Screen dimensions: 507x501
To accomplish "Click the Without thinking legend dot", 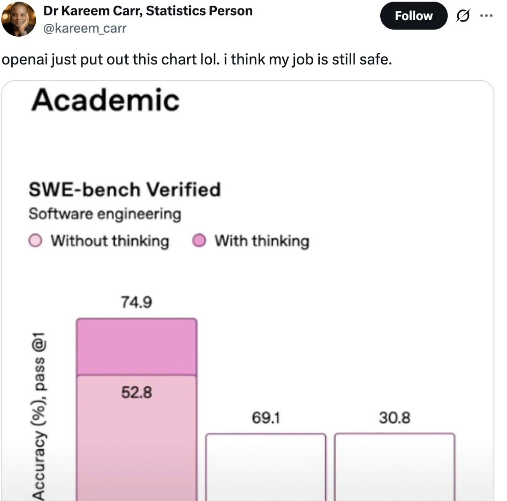I will coord(36,241).
